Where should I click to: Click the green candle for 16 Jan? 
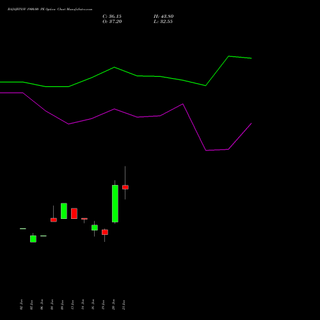pos(95,228)
